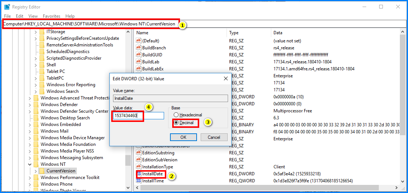Cancel the Edit DWORD dialog
Viewport: 408px width, 193px height.
coord(214,137)
